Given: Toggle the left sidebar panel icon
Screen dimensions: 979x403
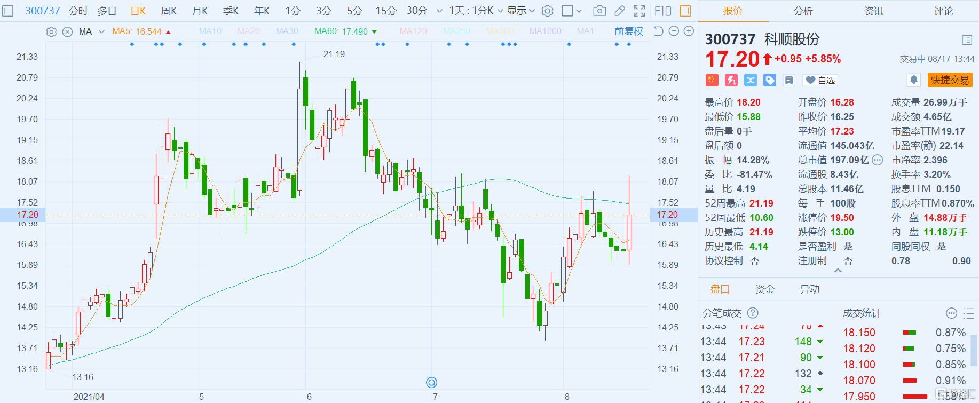Looking at the screenshot, I should (7, 11).
